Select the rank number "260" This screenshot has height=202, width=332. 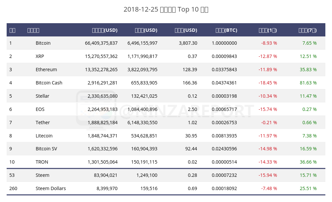coord(13,188)
